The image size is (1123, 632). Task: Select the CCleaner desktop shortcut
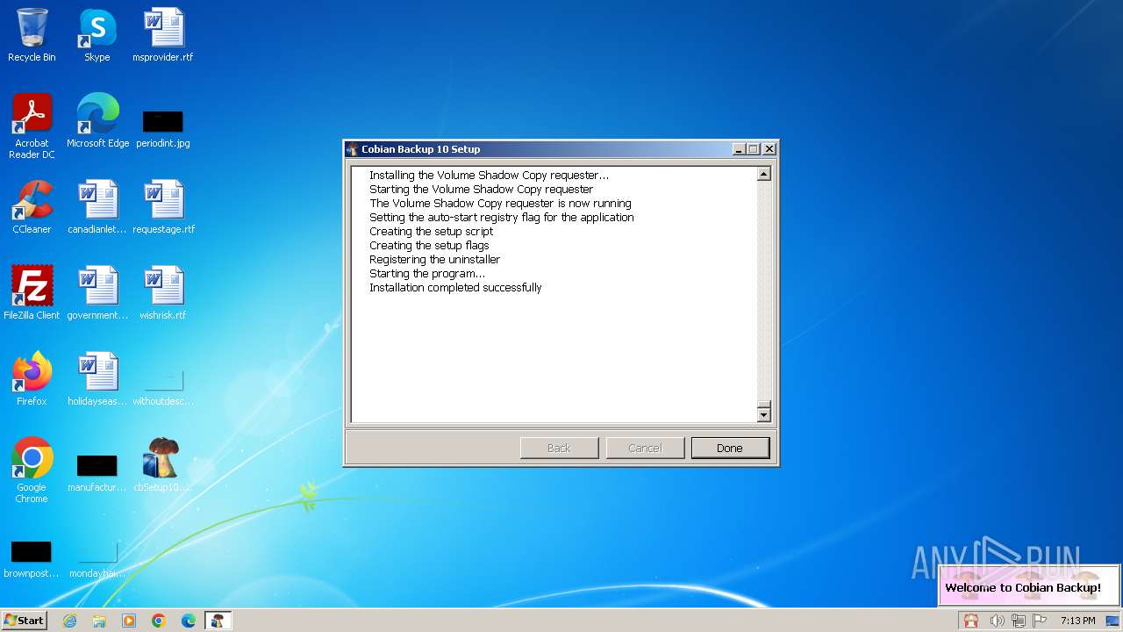pos(32,207)
